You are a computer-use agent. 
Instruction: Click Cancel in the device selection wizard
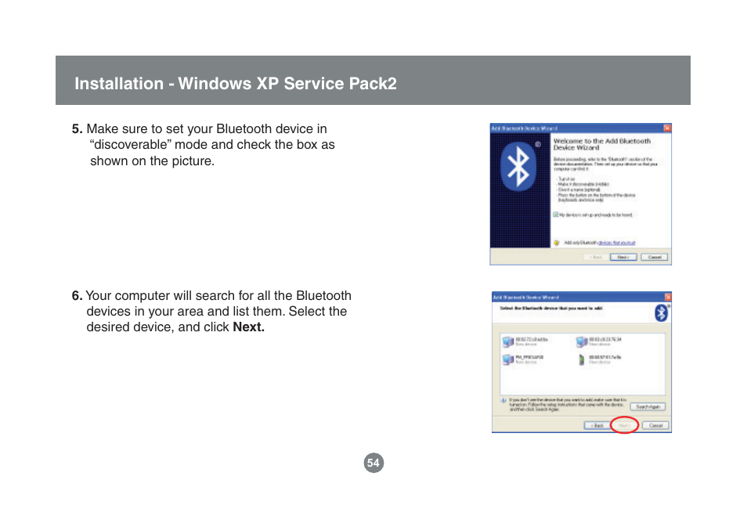point(655,425)
